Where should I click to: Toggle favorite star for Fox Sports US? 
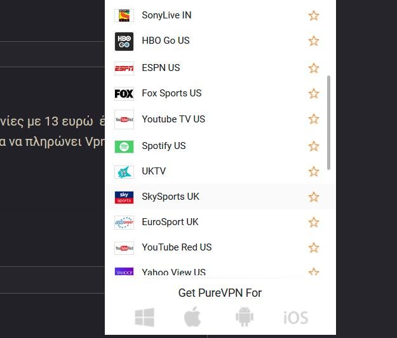pyautogui.click(x=314, y=94)
